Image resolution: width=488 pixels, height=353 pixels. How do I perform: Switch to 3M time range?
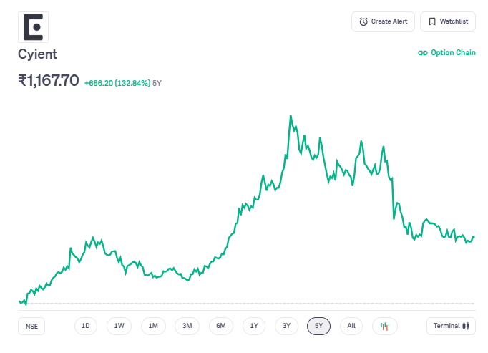click(x=187, y=327)
